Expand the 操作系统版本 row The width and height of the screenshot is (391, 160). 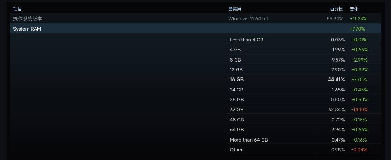coord(28,19)
